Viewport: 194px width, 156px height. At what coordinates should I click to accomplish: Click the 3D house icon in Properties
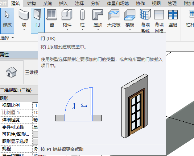click(x=11, y=72)
